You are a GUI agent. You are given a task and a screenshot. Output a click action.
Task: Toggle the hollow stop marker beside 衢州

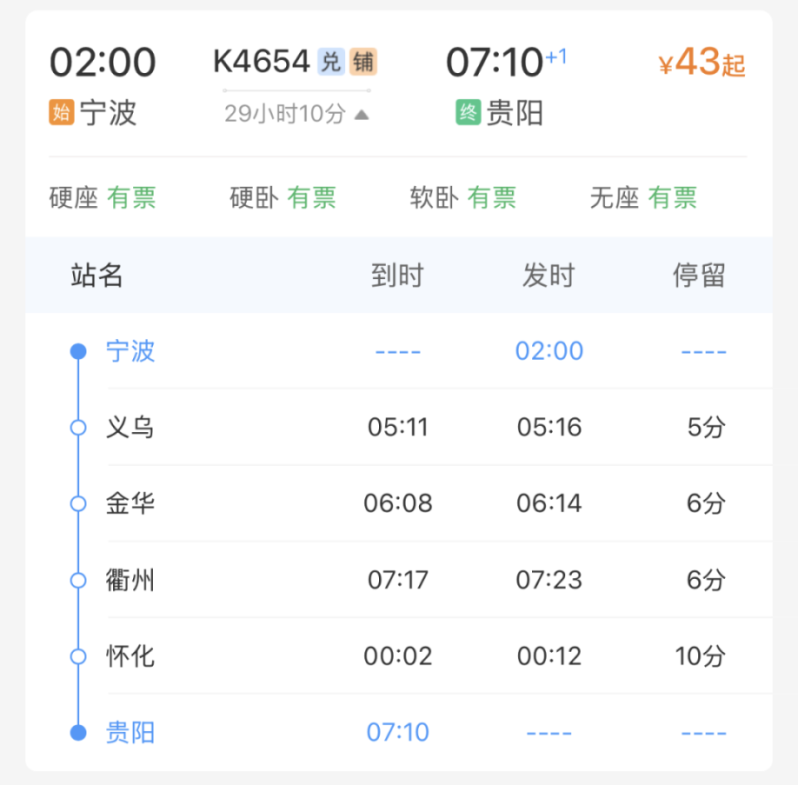click(78, 580)
